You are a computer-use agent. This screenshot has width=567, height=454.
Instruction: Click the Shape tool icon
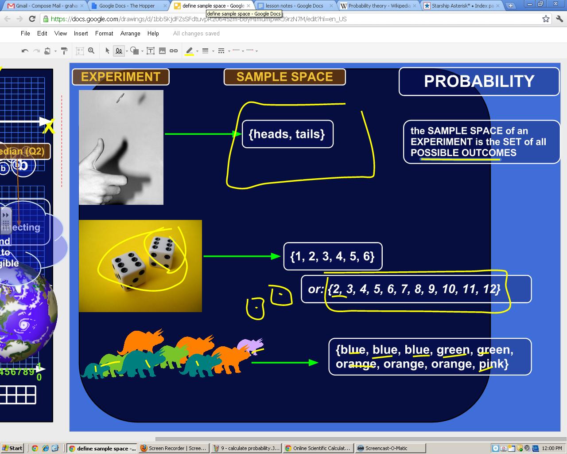[x=135, y=51]
